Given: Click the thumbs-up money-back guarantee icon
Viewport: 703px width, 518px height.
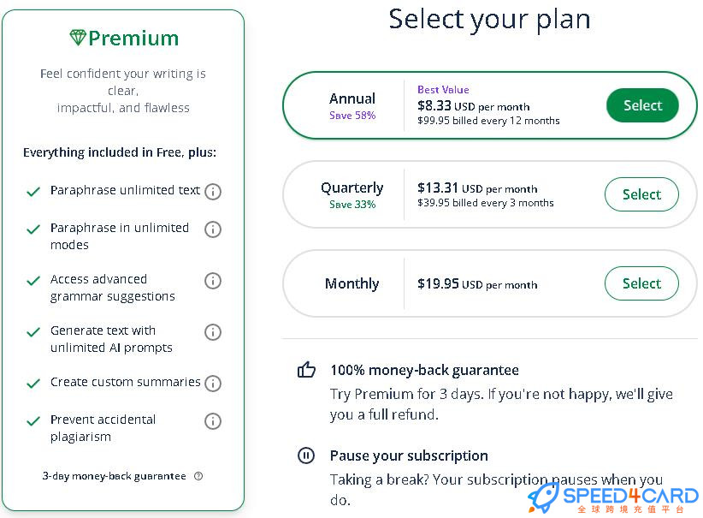Looking at the screenshot, I should 307,370.
